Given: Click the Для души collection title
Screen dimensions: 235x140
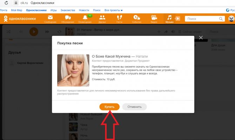Looking at the screenshot, I should click(218, 45).
